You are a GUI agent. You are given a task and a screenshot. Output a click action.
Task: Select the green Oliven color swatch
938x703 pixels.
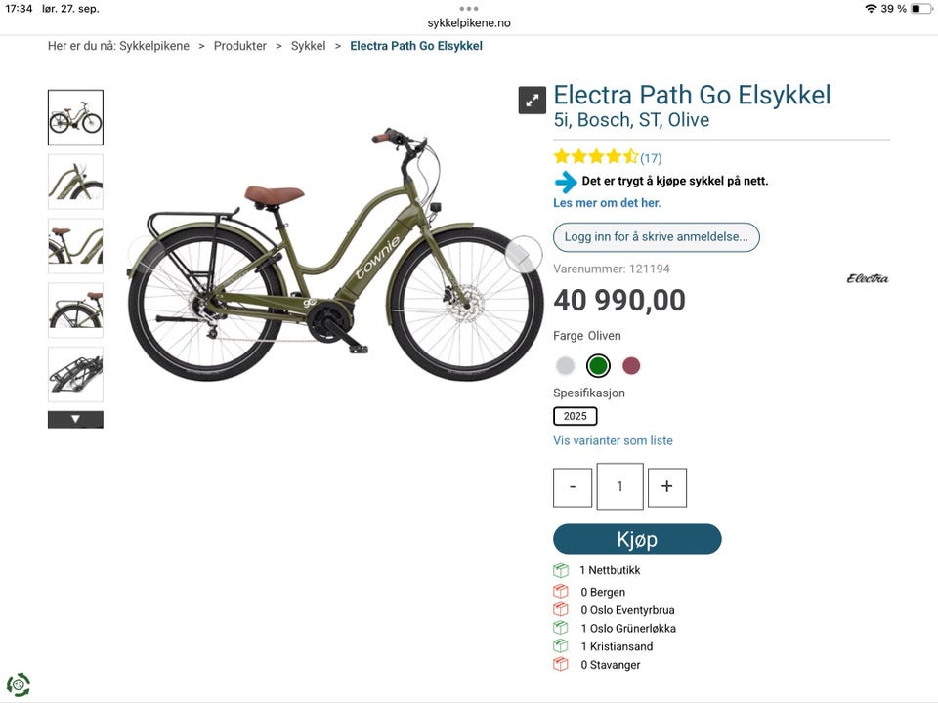coord(598,366)
